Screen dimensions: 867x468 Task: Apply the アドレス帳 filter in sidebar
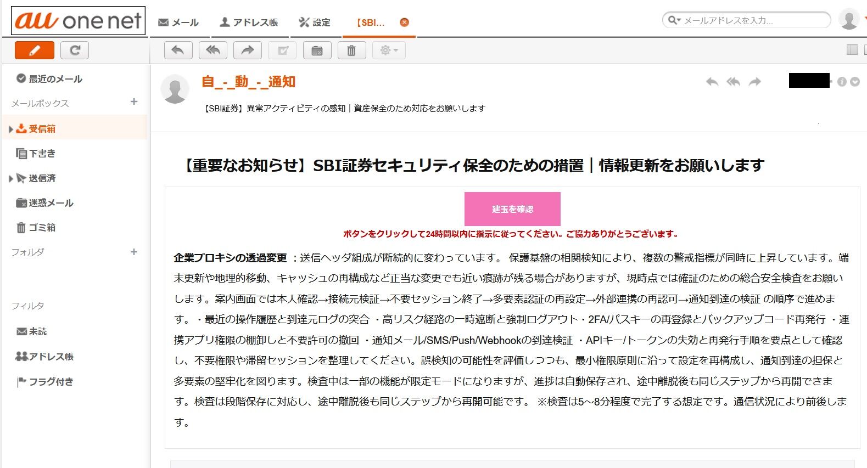[x=44, y=357]
